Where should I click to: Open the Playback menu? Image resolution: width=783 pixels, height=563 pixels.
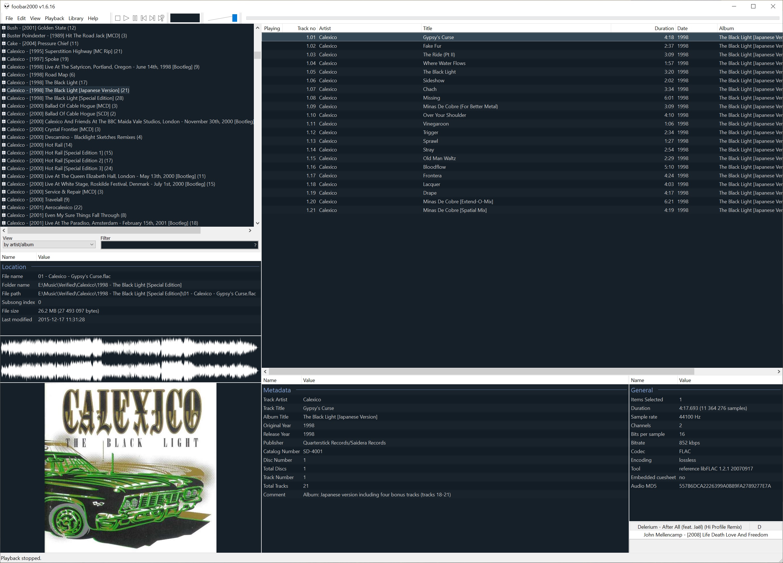[54, 18]
